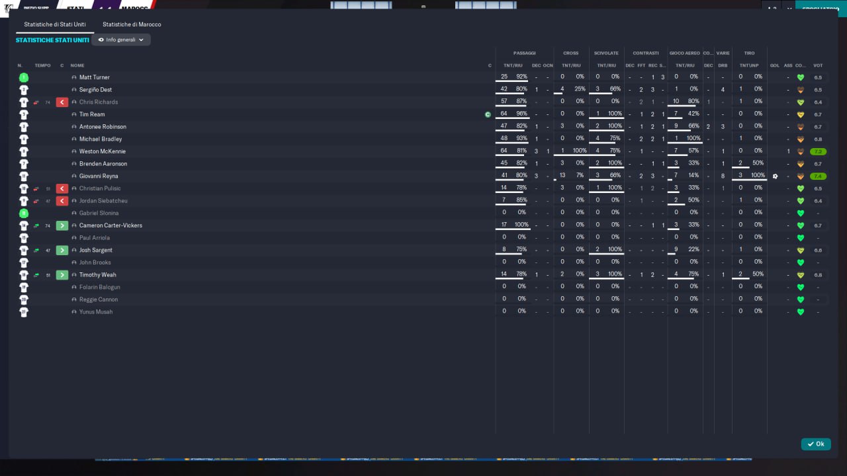Click Josh Sargent's yellow-green condition heart

coord(801,251)
